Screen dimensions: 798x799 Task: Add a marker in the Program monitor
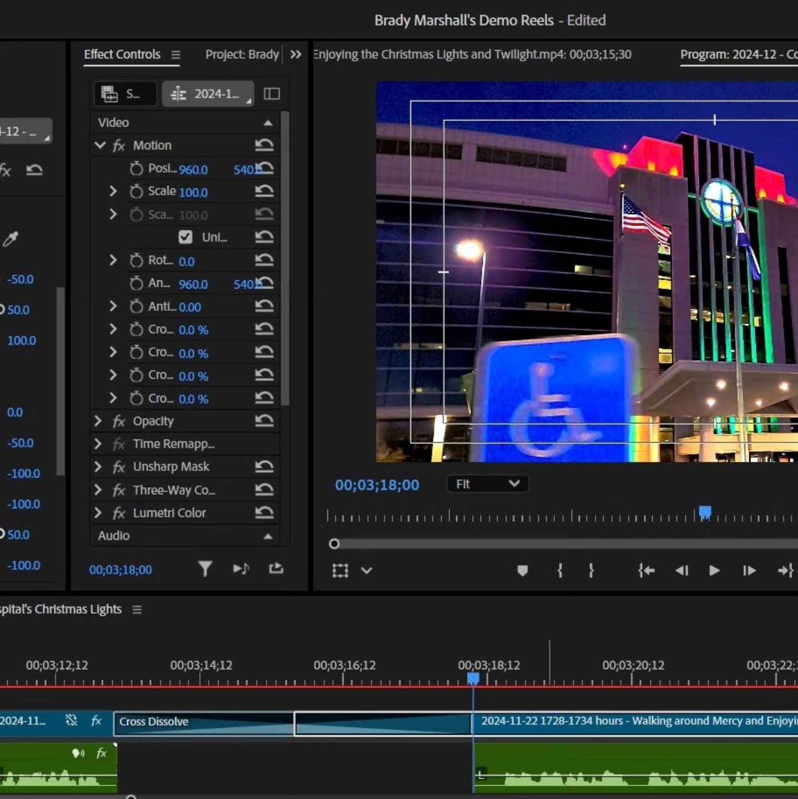pyautogui.click(x=522, y=570)
